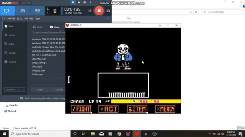The width and height of the screenshot is (245, 137).
Task: Click Sans character sprite in Undertale
Action: [123, 57]
